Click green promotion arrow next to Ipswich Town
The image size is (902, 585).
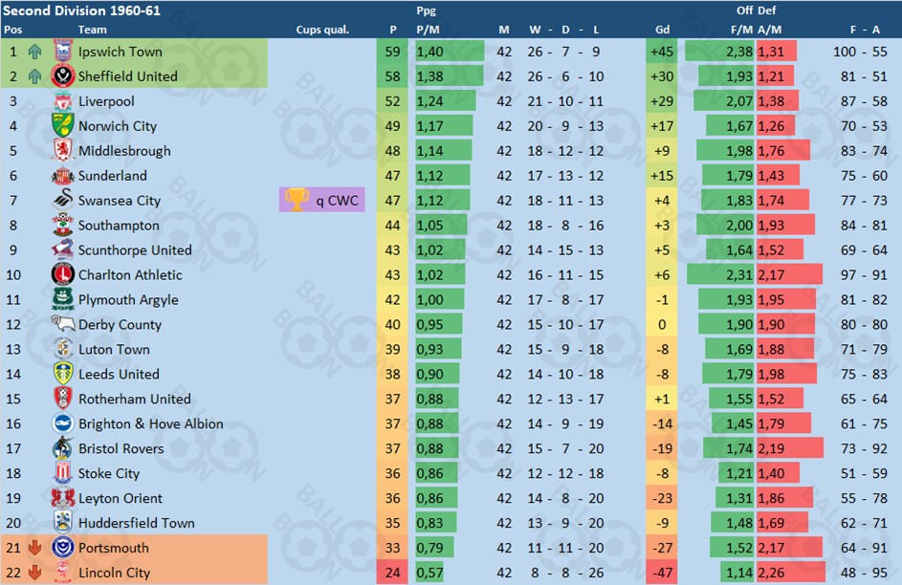point(35,52)
